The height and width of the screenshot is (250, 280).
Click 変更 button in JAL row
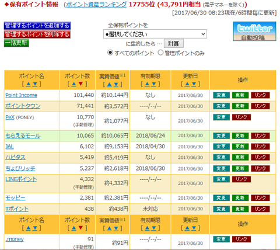point(221,147)
